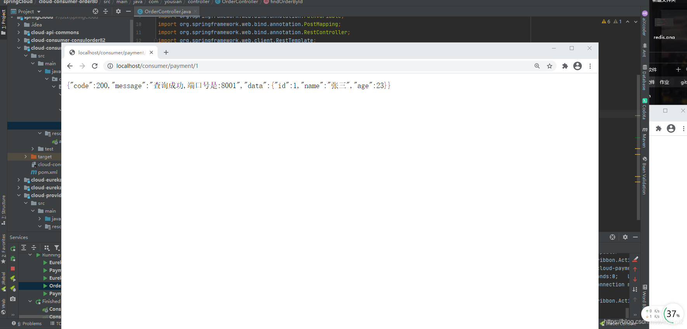Minimize Services panel with minus icon
Image resolution: width=687 pixels, height=329 pixels.
[x=635, y=237]
